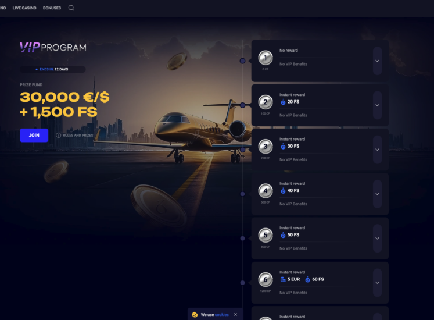Image resolution: width=434 pixels, height=320 pixels.
Task: Expand the level 6 reward card
Action: coord(377,283)
